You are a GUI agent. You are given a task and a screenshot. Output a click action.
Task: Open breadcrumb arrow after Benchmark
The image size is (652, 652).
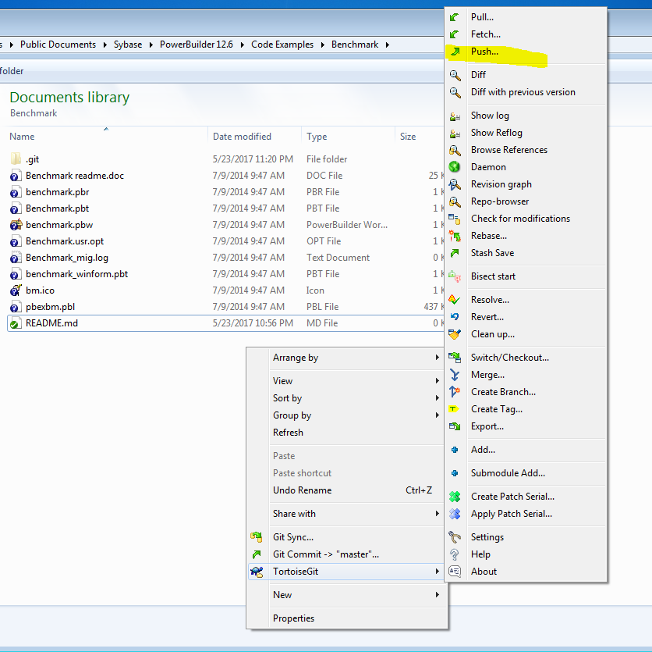388,45
